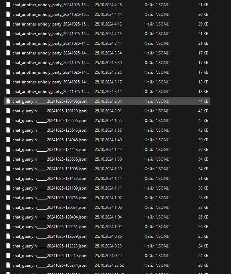
Task: Select the unholy_party file modified at 3:11
Action: pos(50,92)
